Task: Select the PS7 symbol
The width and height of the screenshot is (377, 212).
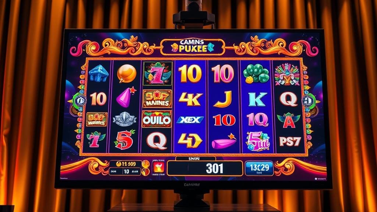Action: click(290, 141)
